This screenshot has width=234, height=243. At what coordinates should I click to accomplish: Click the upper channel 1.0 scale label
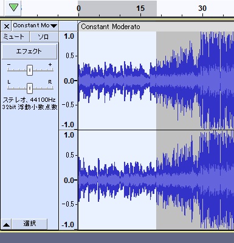click(x=69, y=36)
